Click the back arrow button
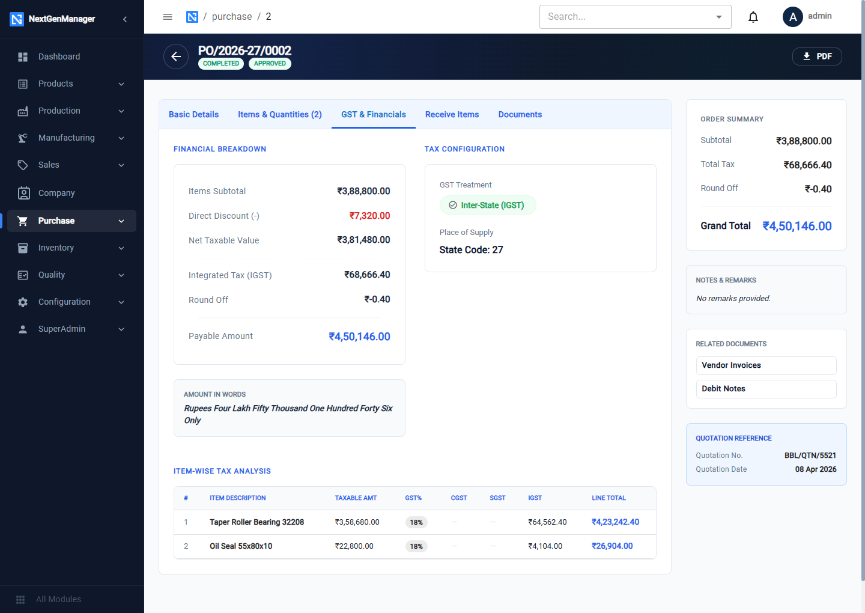Viewport: 865px width, 613px height. [x=176, y=56]
